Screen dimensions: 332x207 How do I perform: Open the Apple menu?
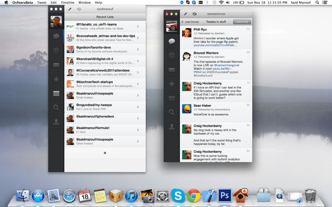[6, 2]
